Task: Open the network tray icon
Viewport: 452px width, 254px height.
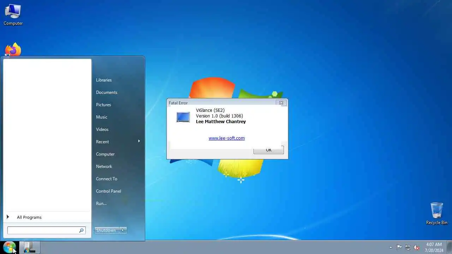Action: click(x=408, y=247)
